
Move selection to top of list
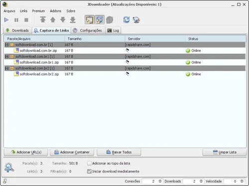click(x=43, y=20)
